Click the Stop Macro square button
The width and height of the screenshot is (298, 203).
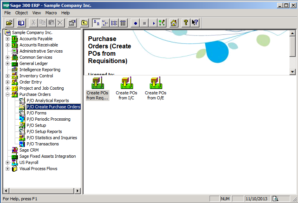point(144,23)
